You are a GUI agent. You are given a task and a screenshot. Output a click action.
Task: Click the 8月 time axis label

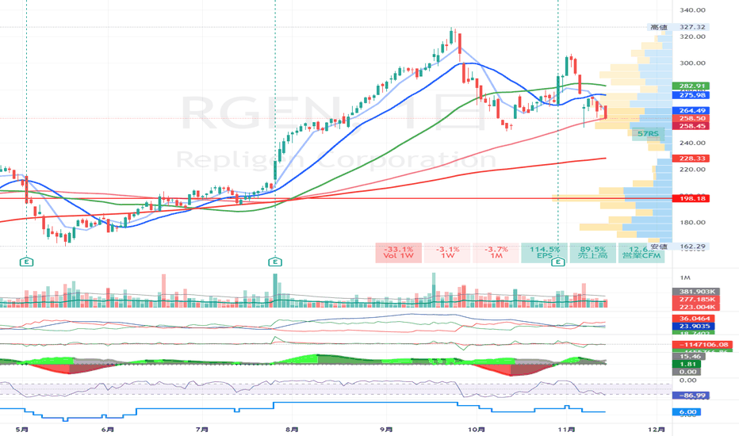tap(292, 430)
